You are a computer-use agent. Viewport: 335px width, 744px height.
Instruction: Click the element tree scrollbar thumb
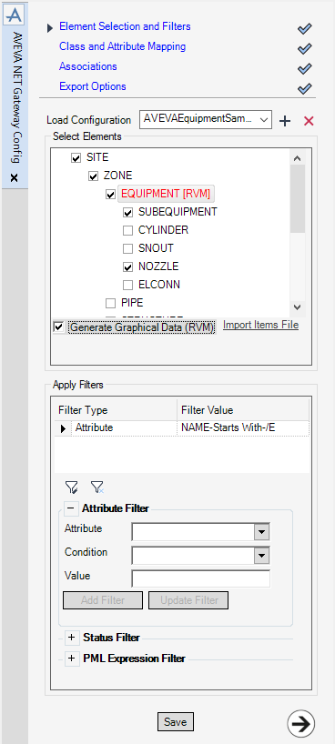click(x=298, y=199)
